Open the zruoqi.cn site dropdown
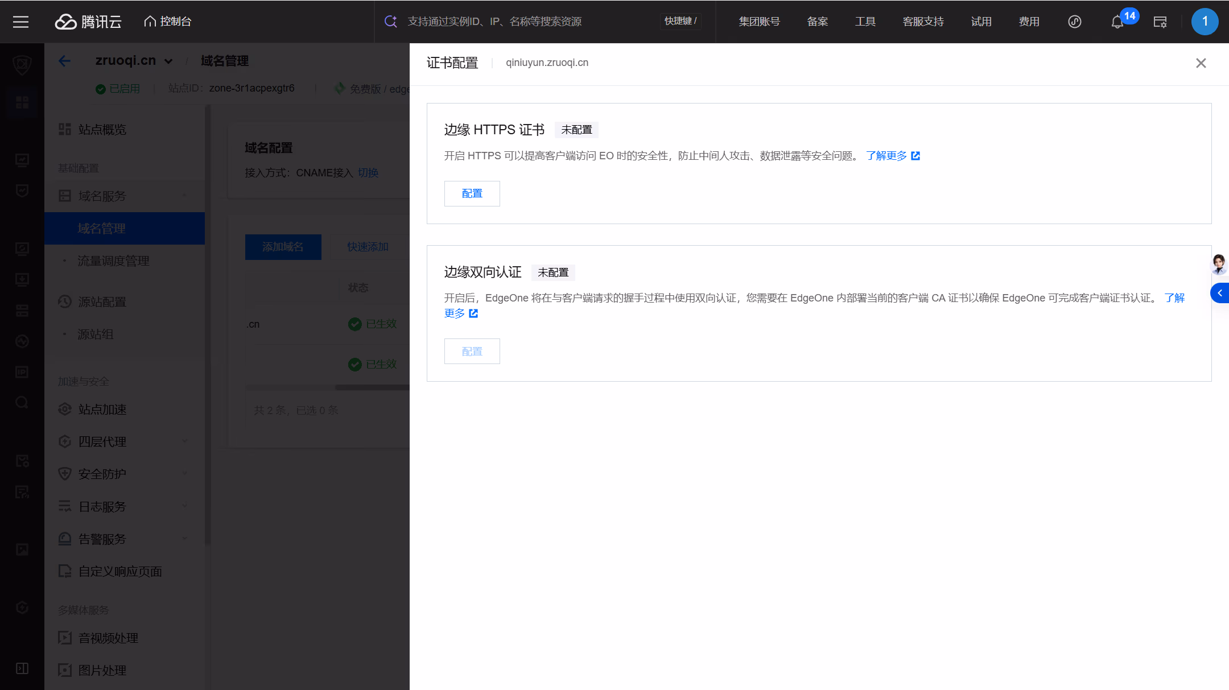Viewport: 1229px width, 690px height. [x=168, y=61]
